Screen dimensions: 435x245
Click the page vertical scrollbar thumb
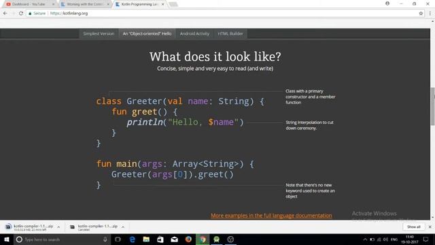point(432,106)
